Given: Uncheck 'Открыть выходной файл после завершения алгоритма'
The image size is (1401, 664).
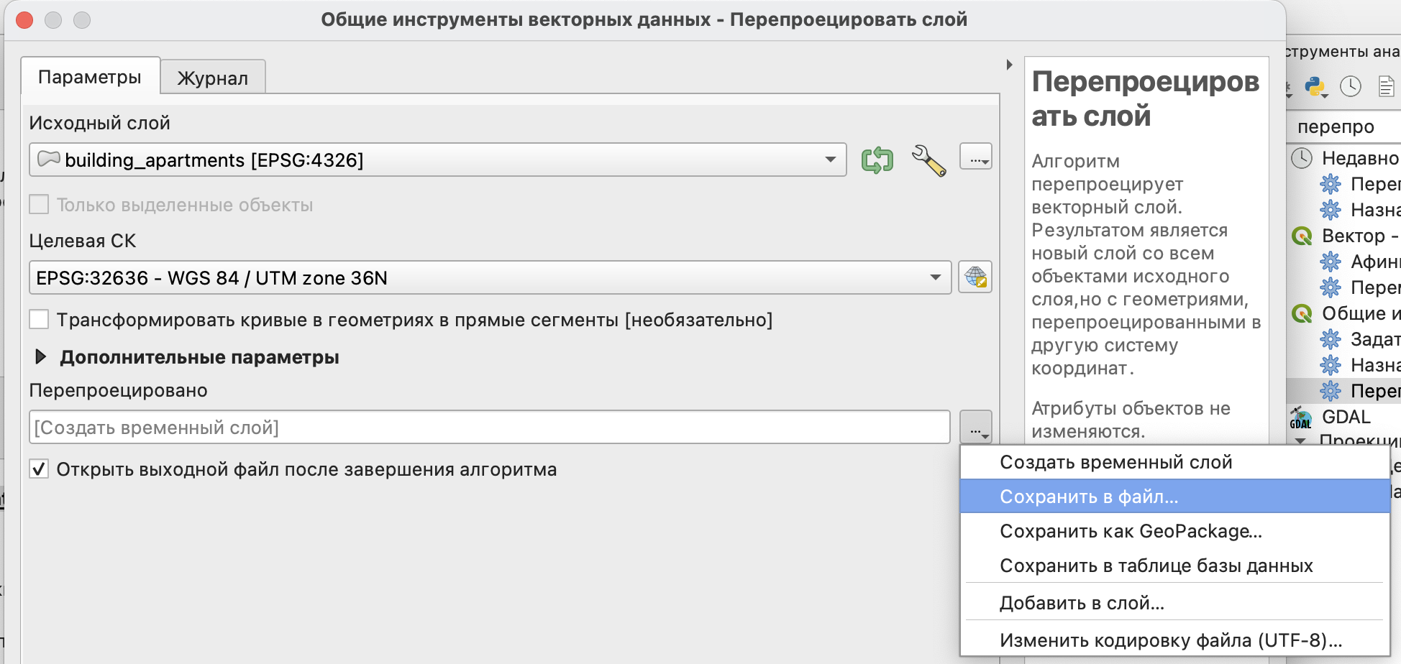Looking at the screenshot, I should point(39,469).
